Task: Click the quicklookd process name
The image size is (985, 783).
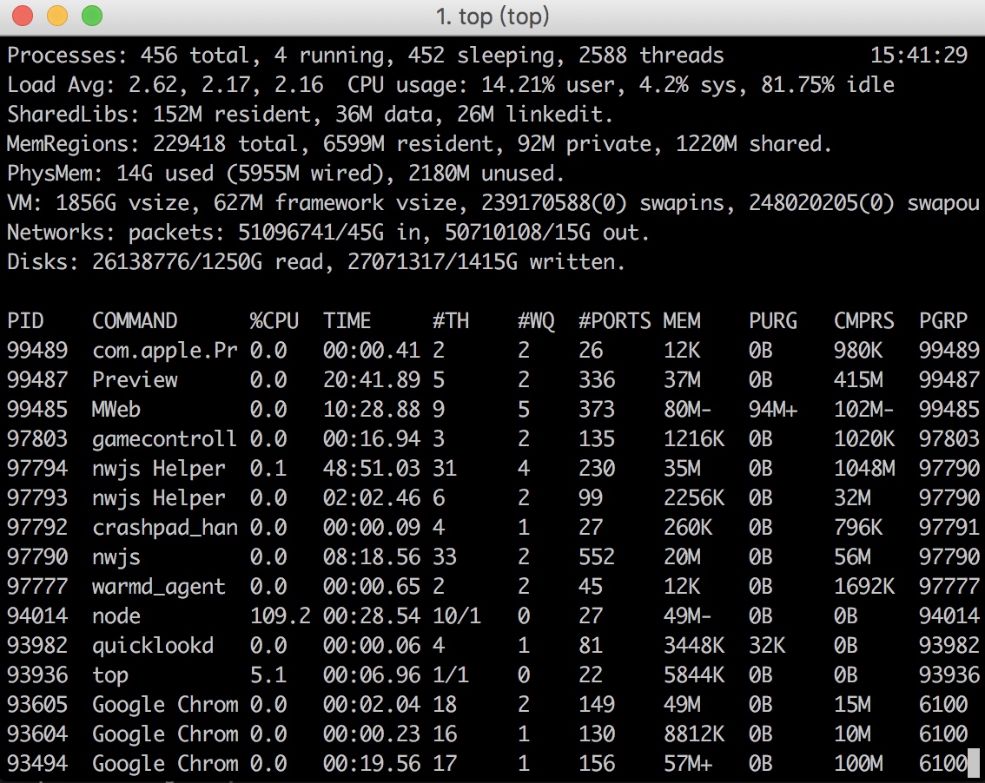Action: 153,646
